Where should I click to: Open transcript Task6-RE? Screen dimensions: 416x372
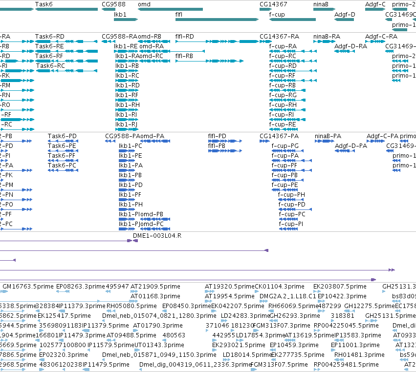click(49, 46)
